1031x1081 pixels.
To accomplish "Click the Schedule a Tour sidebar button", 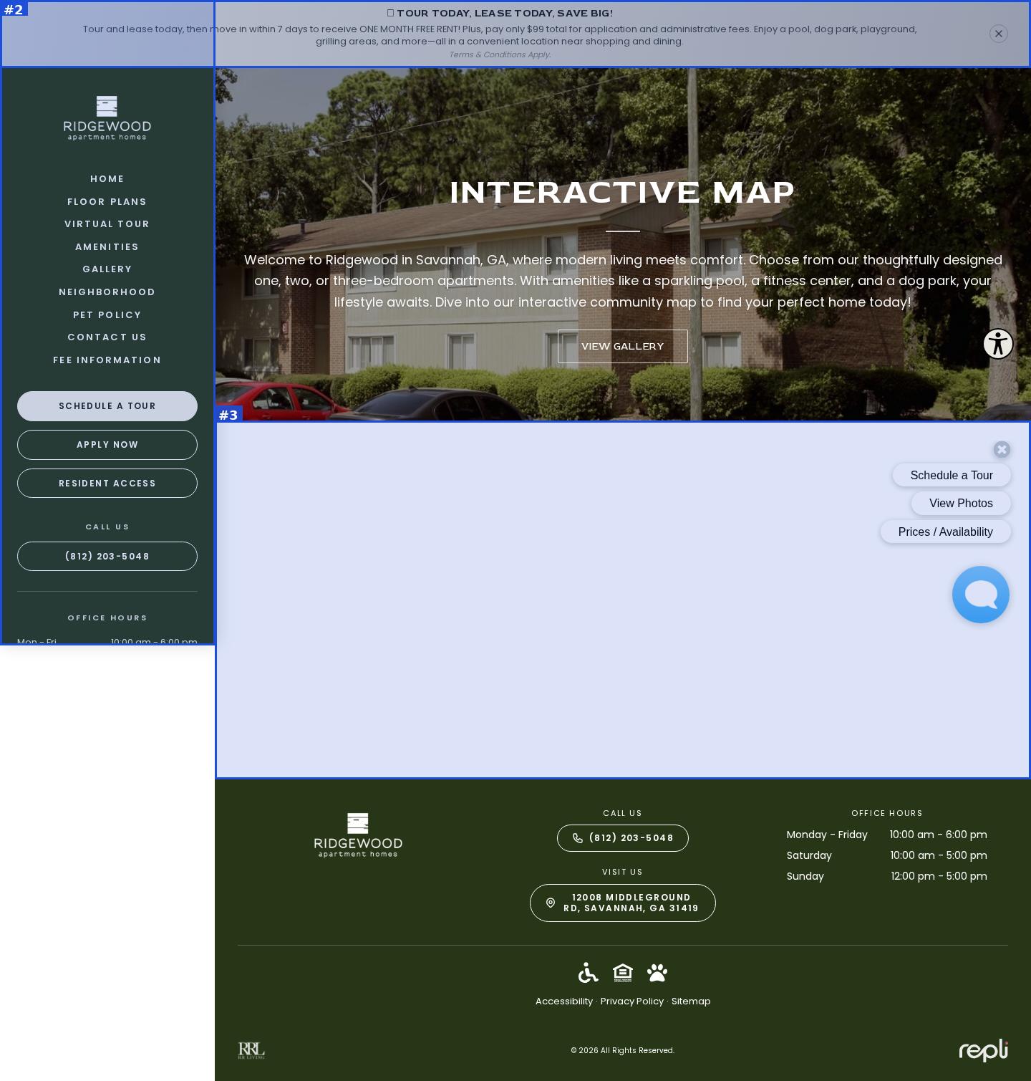I will pyautogui.click(x=107, y=406).
